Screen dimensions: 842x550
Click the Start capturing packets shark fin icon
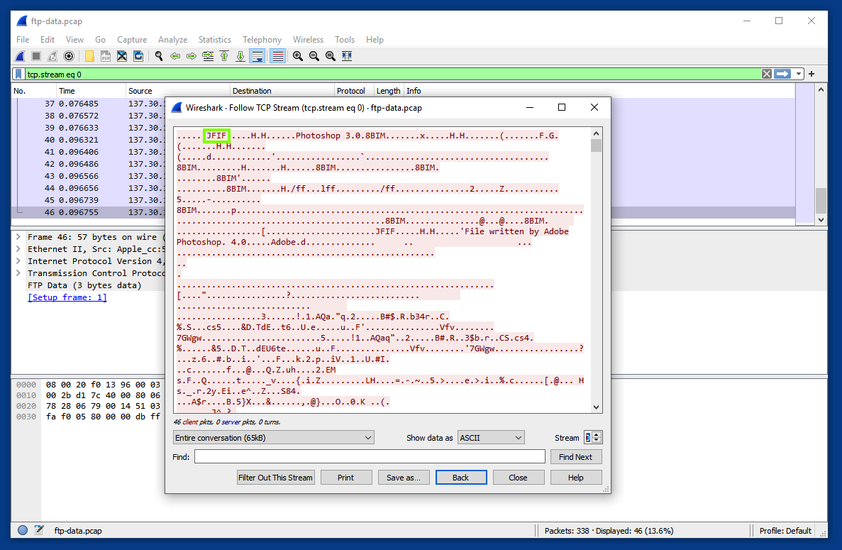(x=20, y=56)
